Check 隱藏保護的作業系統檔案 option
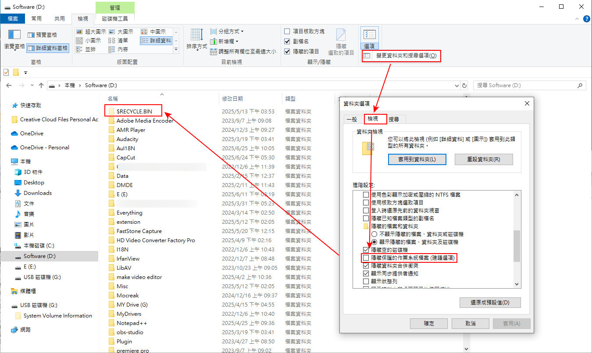This screenshot has height=353, width=592. click(366, 258)
